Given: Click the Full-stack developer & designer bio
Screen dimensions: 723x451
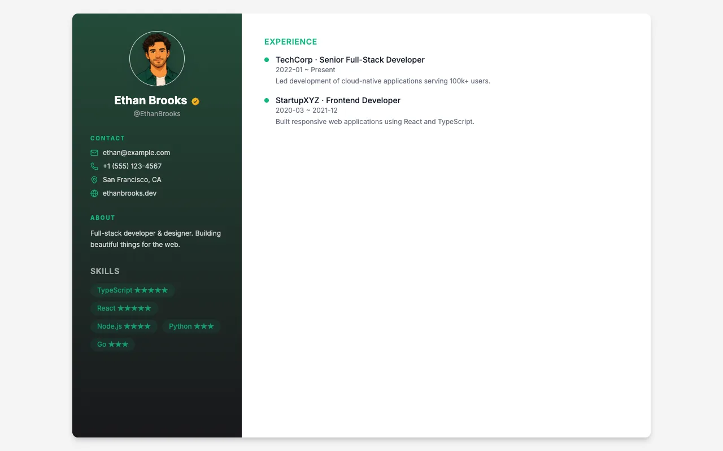Looking at the screenshot, I should [156, 239].
